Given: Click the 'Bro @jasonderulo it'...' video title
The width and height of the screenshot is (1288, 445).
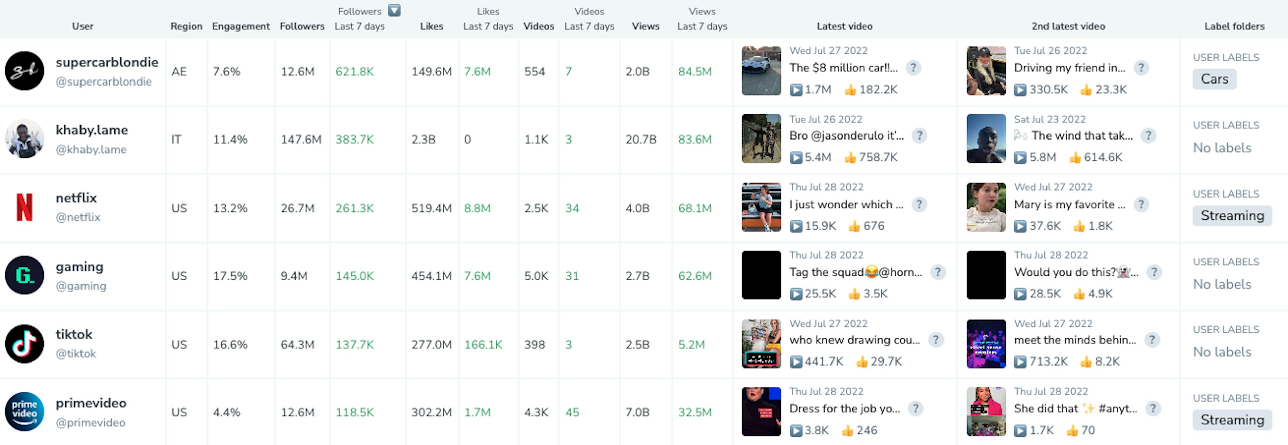Looking at the screenshot, I should [x=847, y=135].
